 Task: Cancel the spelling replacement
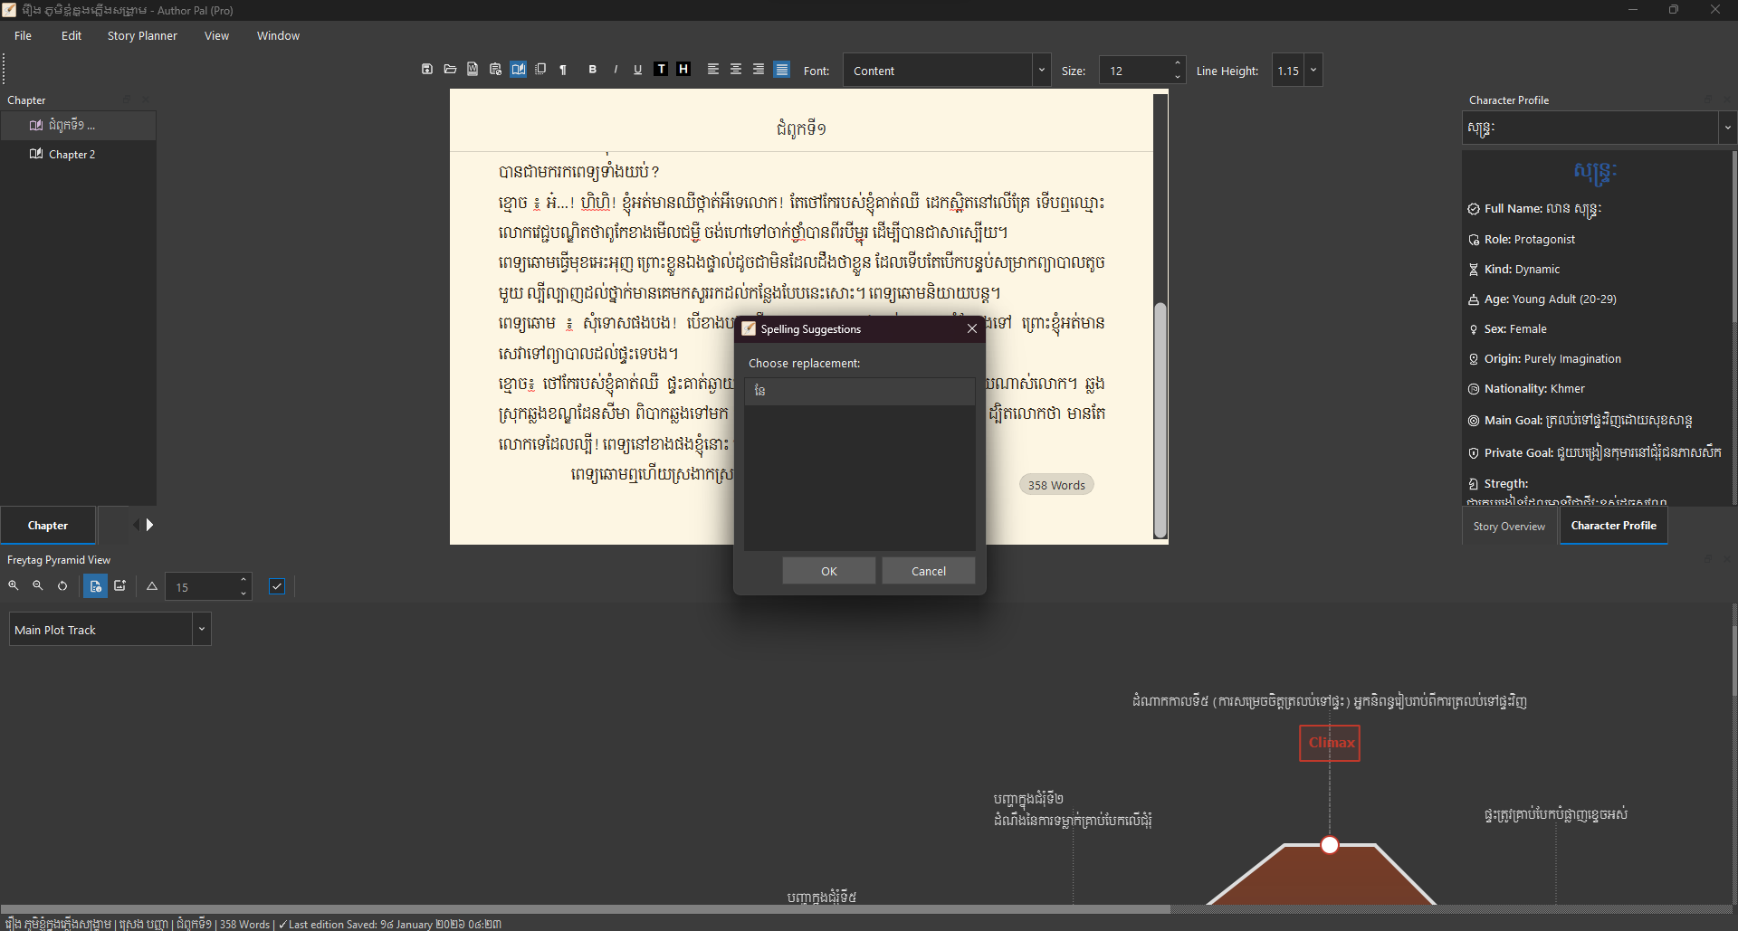coord(928,570)
